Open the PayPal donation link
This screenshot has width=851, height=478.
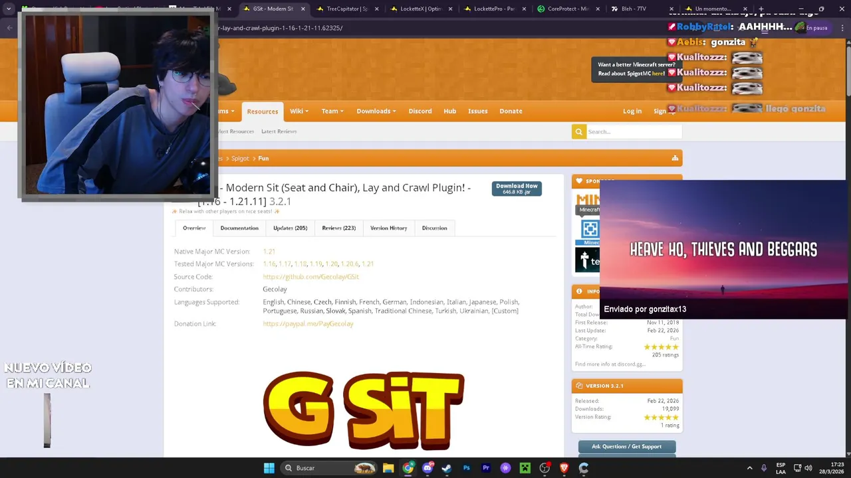click(x=308, y=324)
